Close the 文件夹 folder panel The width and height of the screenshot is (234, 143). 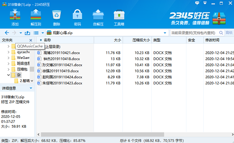tap(31, 40)
